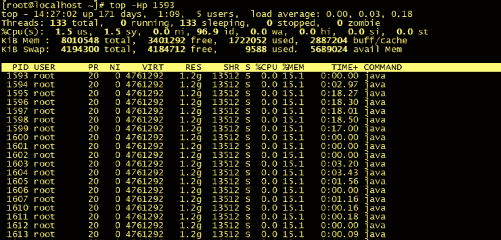Click the '[root@localhost ~]#' shell prompt
501x240 pixels.
(53, 5)
